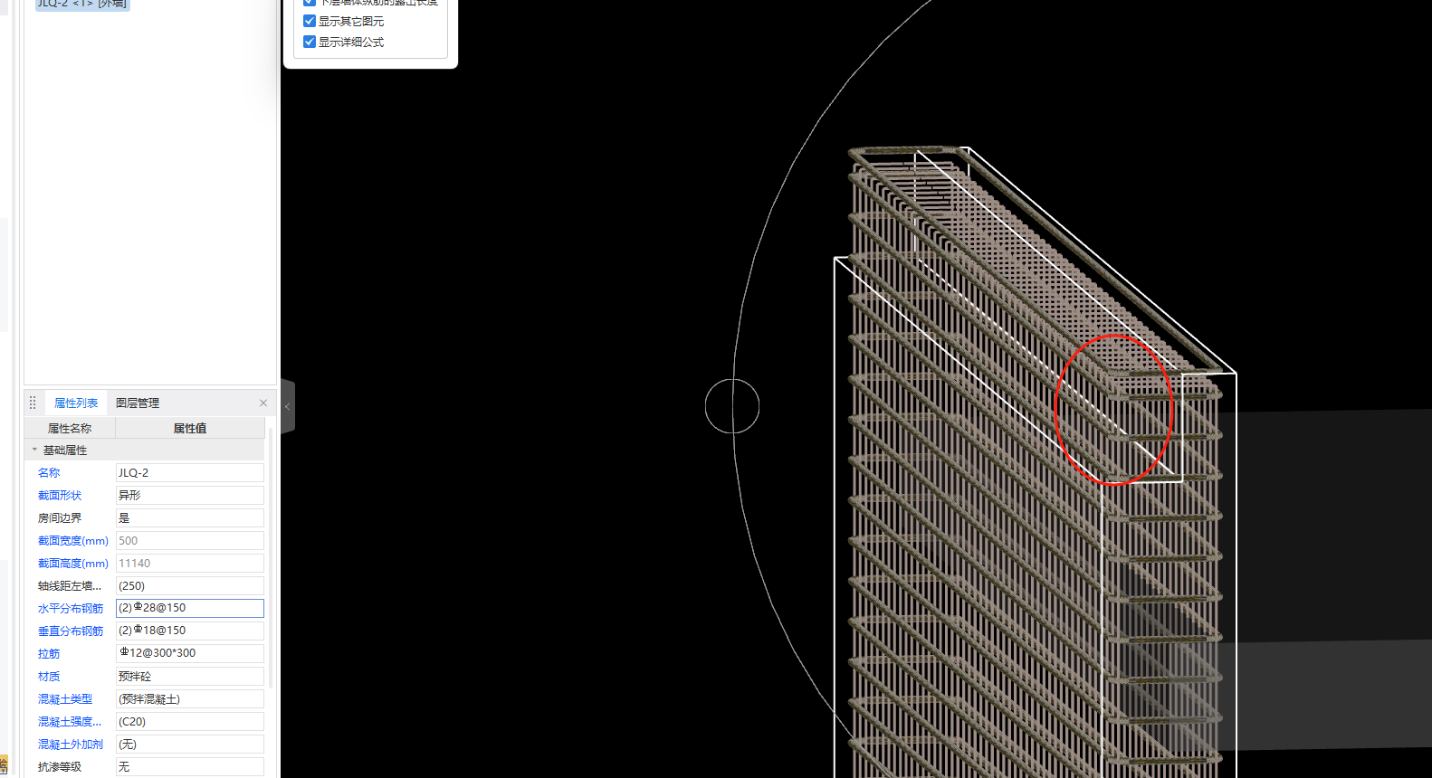Click the 截面高度 value 11140
1432x778 pixels.
pos(190,563)
